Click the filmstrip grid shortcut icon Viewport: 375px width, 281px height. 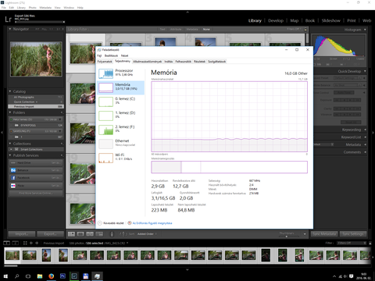point(25,243)
